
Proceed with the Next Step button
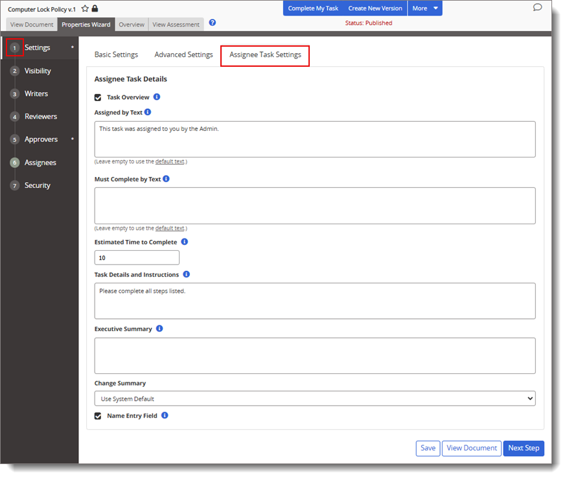pos(524,448)
